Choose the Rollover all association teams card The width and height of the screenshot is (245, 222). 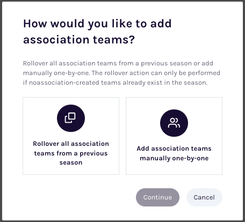pyautogui.click(x=71, y=136)
